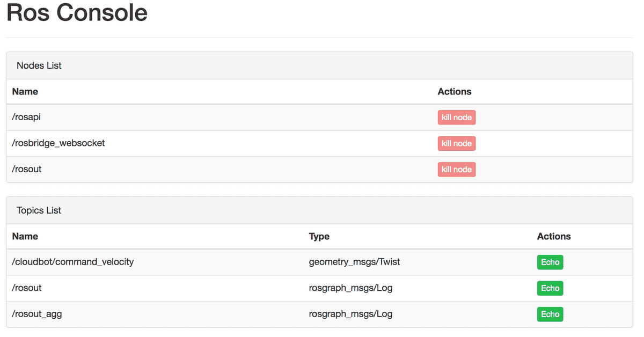644x337 pixels.
Task: Select Name column header in Nodes List
Action: 25,92
